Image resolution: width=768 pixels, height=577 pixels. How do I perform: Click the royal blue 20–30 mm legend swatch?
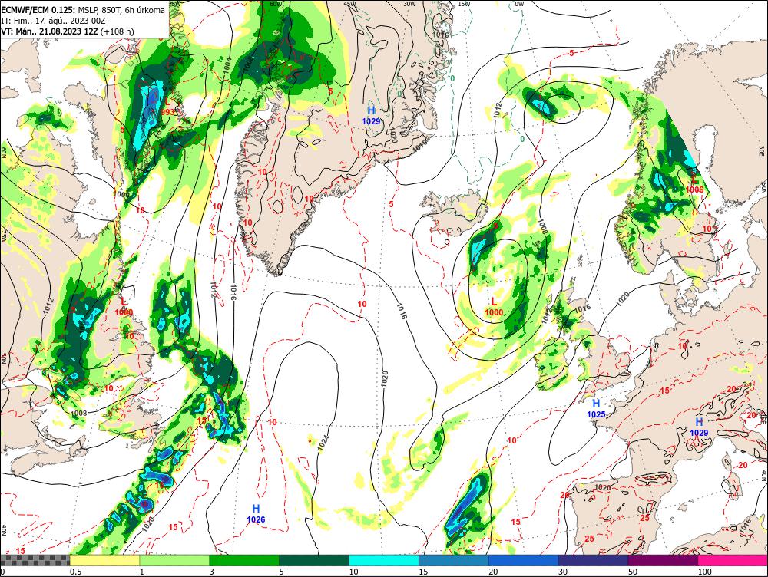pos(524,560)
